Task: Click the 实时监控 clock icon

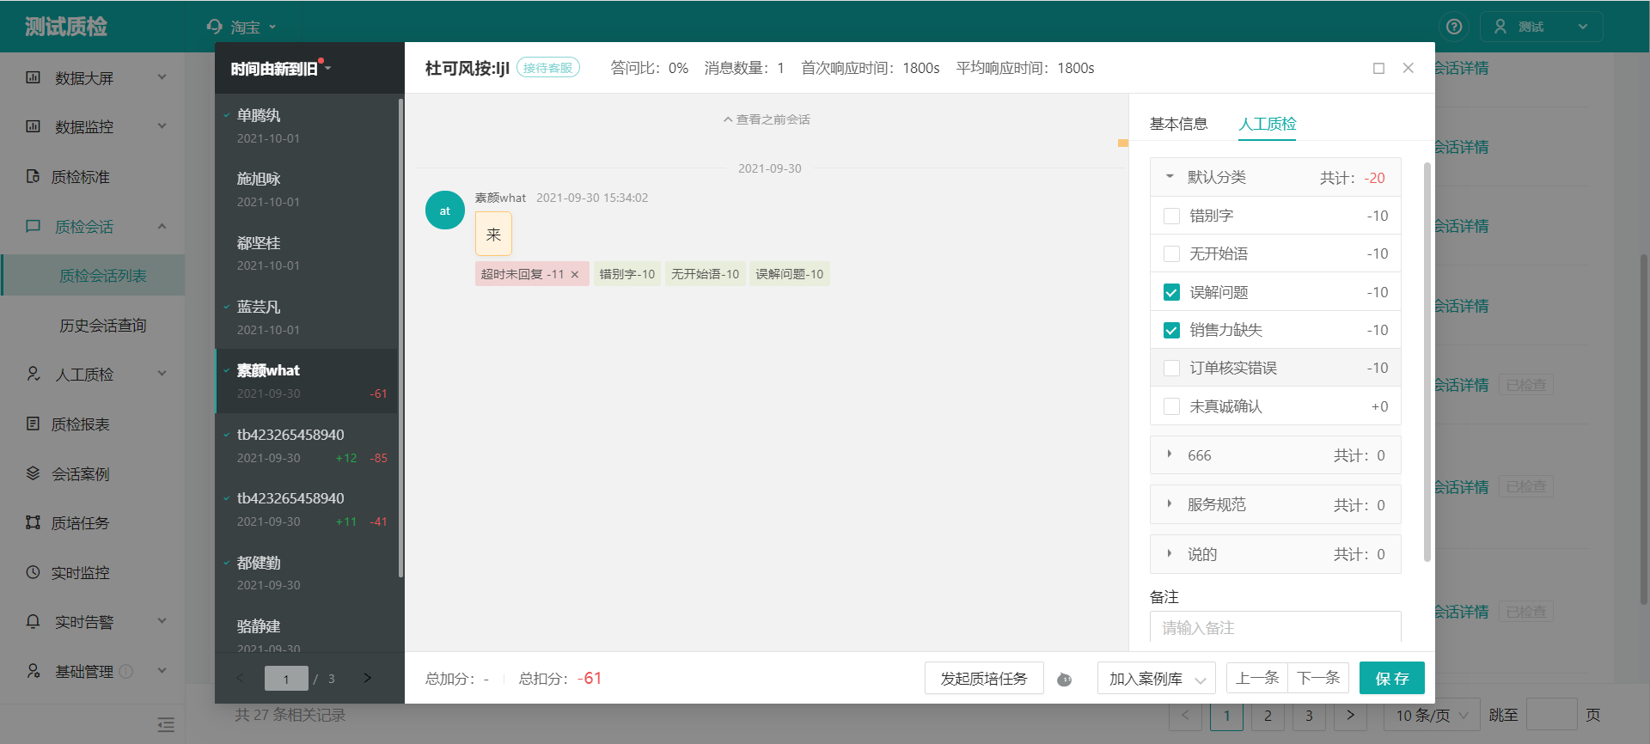Action: (33, 572)
